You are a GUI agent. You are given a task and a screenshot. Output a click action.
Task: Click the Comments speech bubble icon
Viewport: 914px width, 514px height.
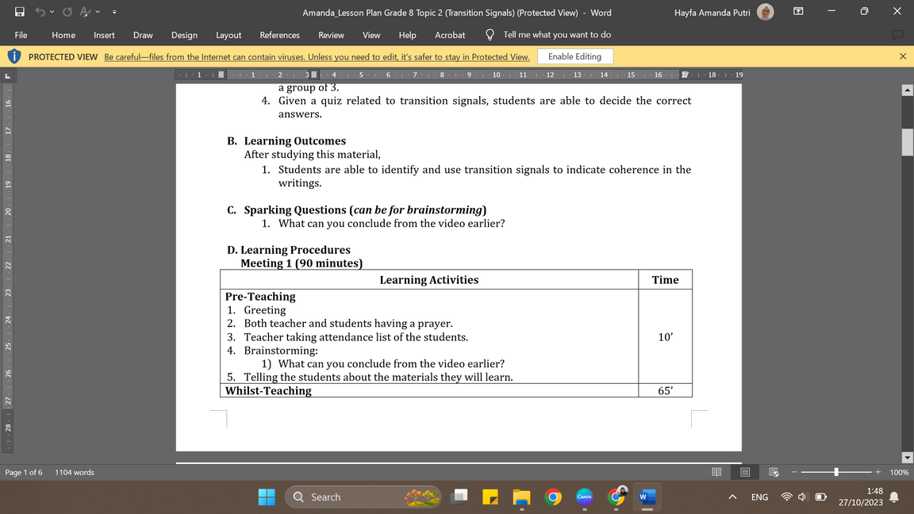click(897, 35)
